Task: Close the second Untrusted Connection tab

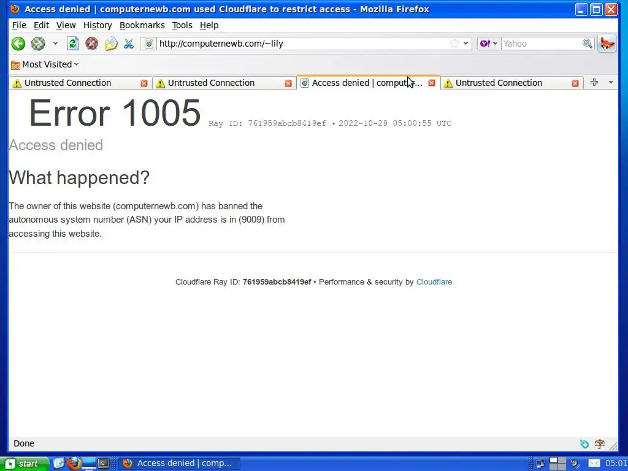Action: [288, 83]
